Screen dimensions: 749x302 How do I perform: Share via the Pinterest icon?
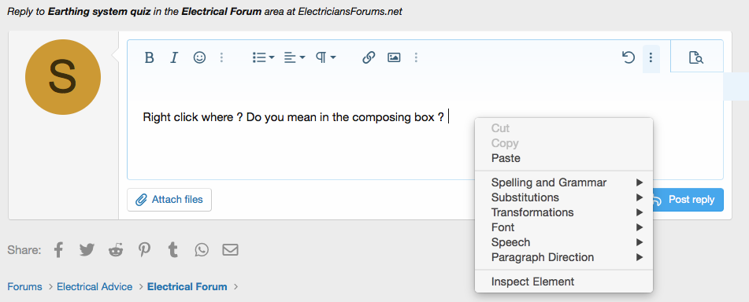click(144, 249)
